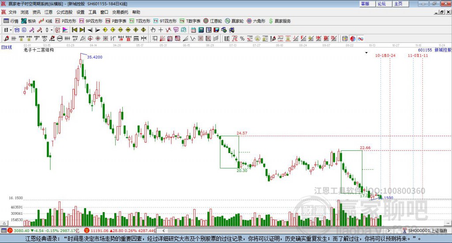Open the 六角形 hexagon tool

[256, 21]
